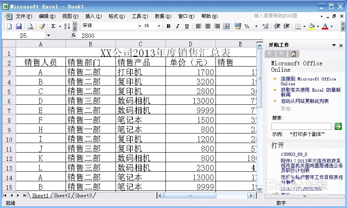Select the Sheet1 tab
Viewport: 347px width, 208px height.
point(40,195)
